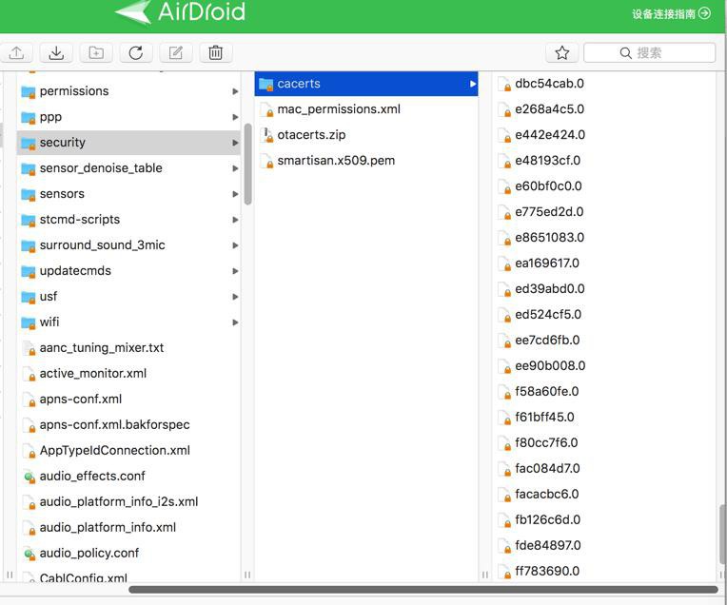Click the trash delete icon
727x605 pixels.
[x=216, y=53]
